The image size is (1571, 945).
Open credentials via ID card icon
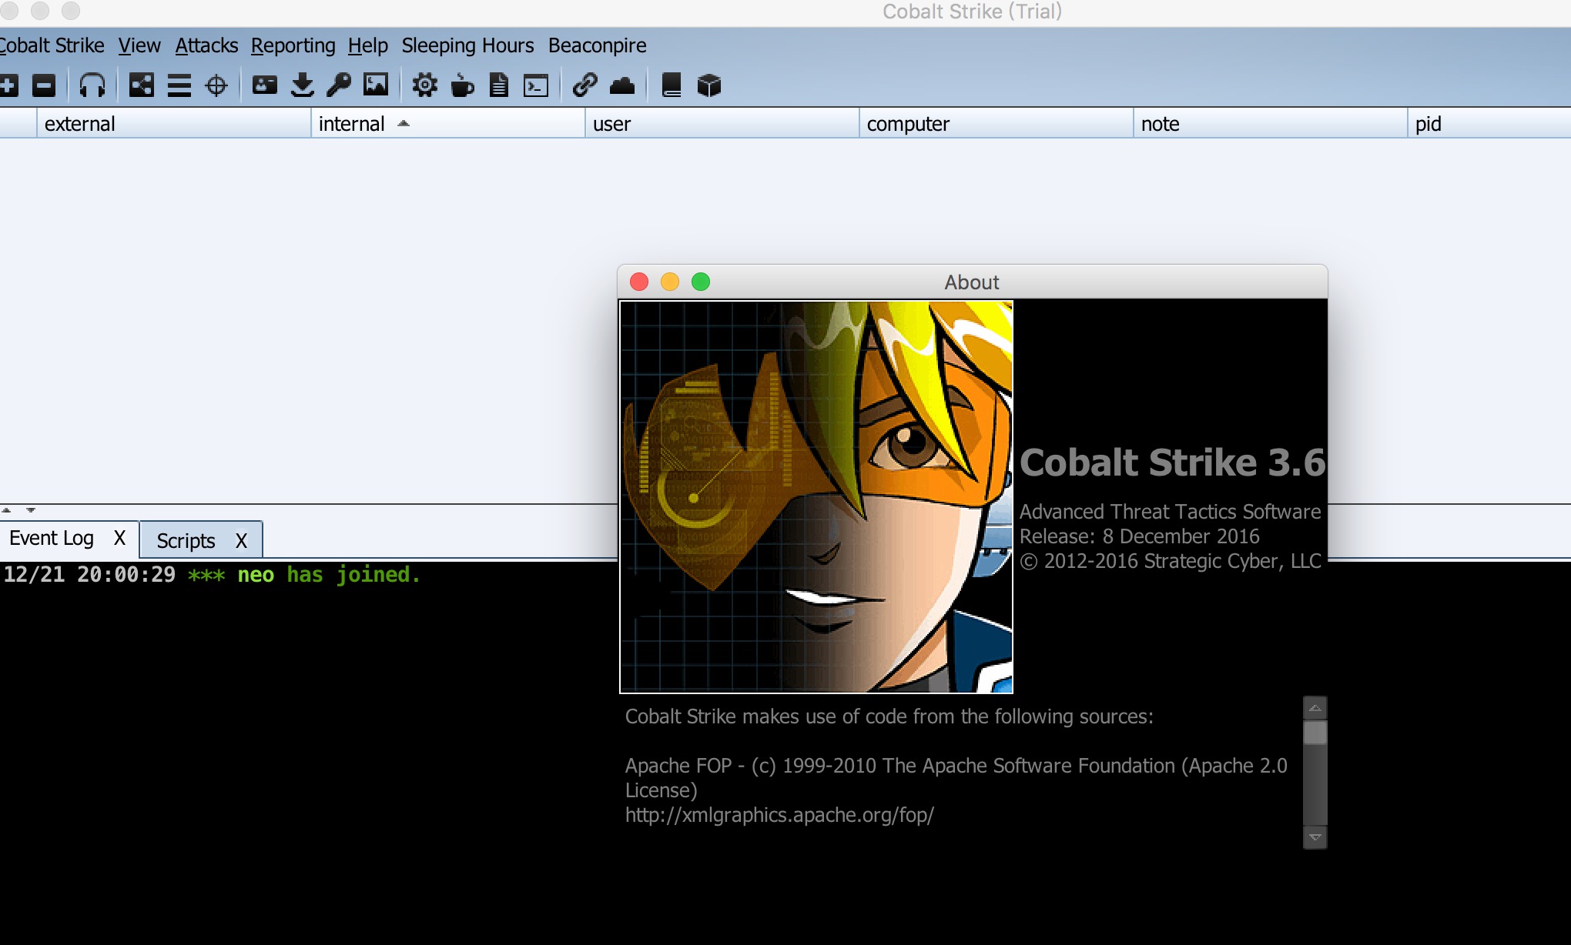click(265, 85)
